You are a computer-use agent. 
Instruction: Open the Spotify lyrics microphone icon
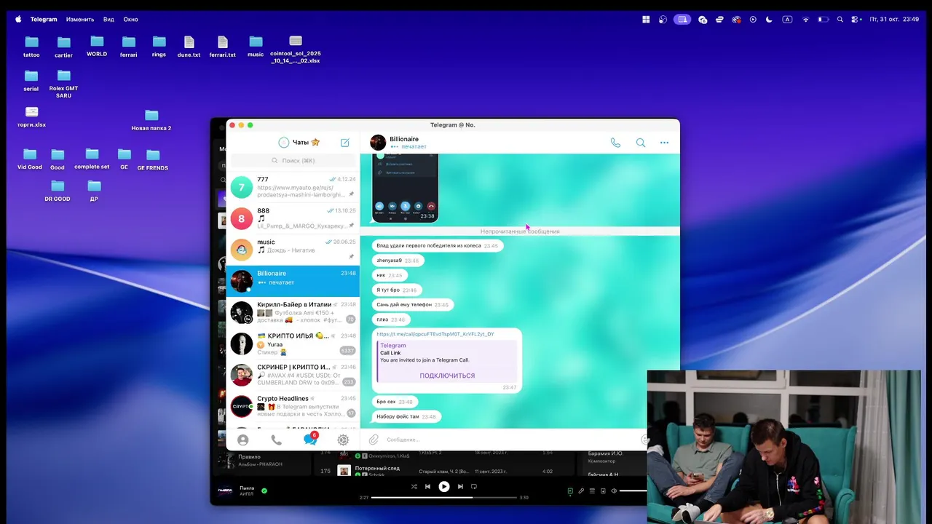click(581, 491)
